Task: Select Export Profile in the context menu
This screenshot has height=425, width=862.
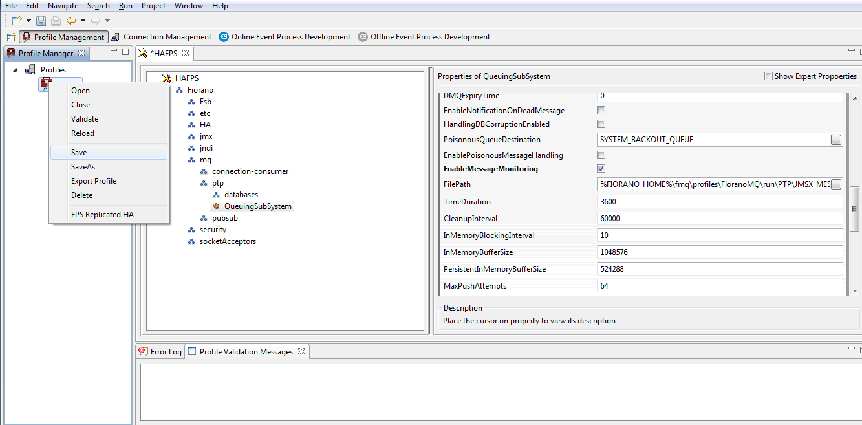Action: pos(94,181)
